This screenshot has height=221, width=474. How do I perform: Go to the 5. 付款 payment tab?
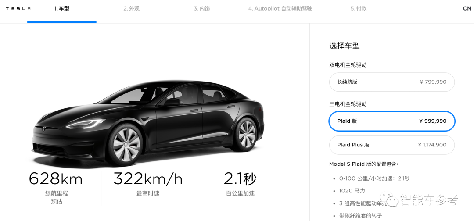(x=359, y=8)
